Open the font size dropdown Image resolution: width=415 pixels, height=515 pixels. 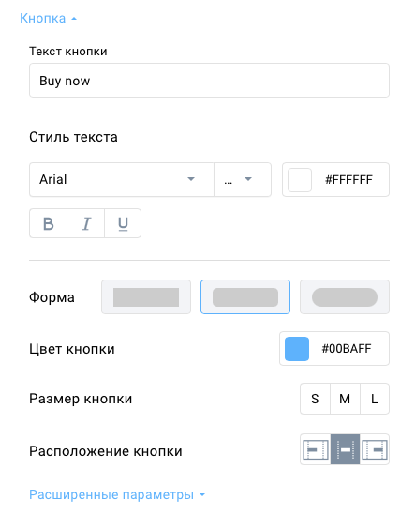[x=243, y=180]
